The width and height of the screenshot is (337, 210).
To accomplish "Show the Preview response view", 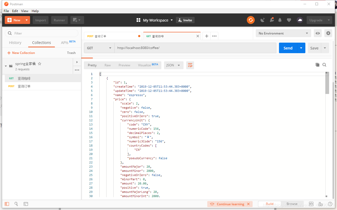I will [124, 65].
